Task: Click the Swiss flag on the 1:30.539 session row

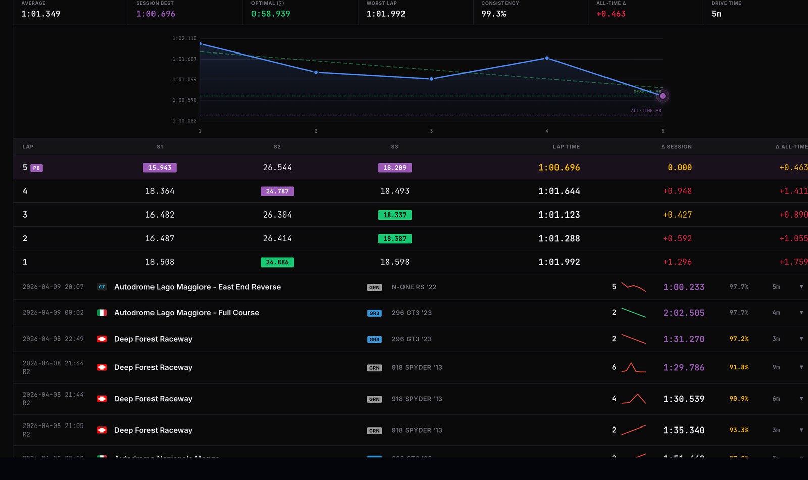Action: 102,399
